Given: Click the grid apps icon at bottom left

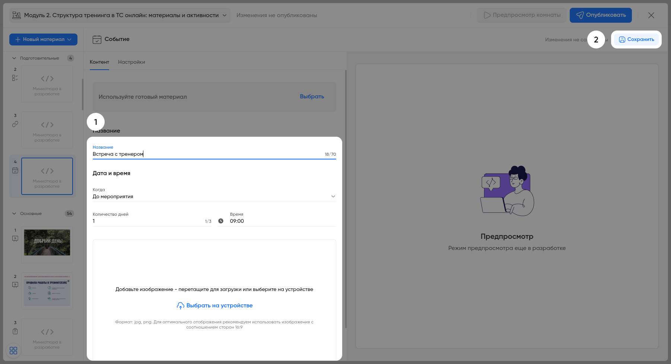Looking at the screenshot, I should point(13,351).
